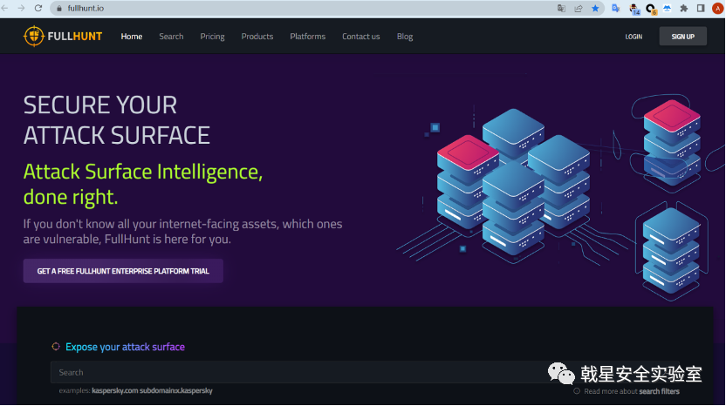726x406 pixels.
Task: Open the Home menu item
Action: click(x=132, y=37)
